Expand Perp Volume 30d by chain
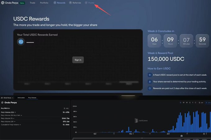Screen dimensions: 211x140 click(x=11, y=115)
